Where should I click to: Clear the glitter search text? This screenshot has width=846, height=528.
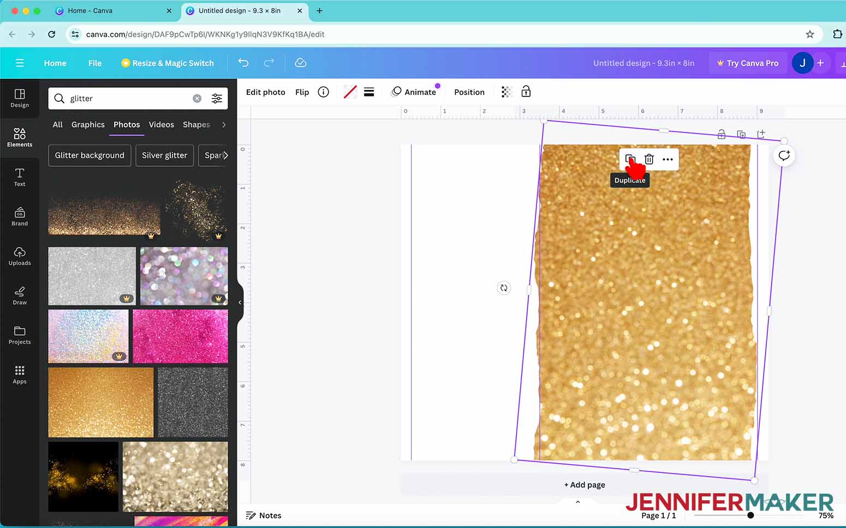tap(197, 99)
